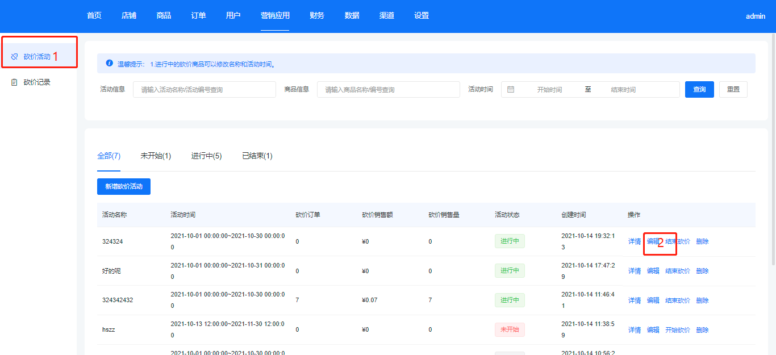
Task: Focus the 商品信息 search input
Action: pos(388,90)
